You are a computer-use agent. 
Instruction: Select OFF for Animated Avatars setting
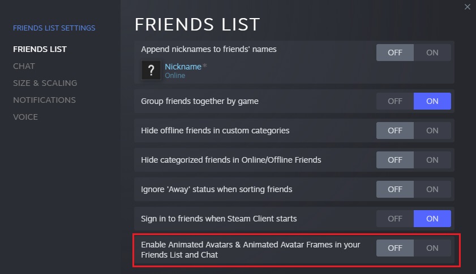(395, 247)
